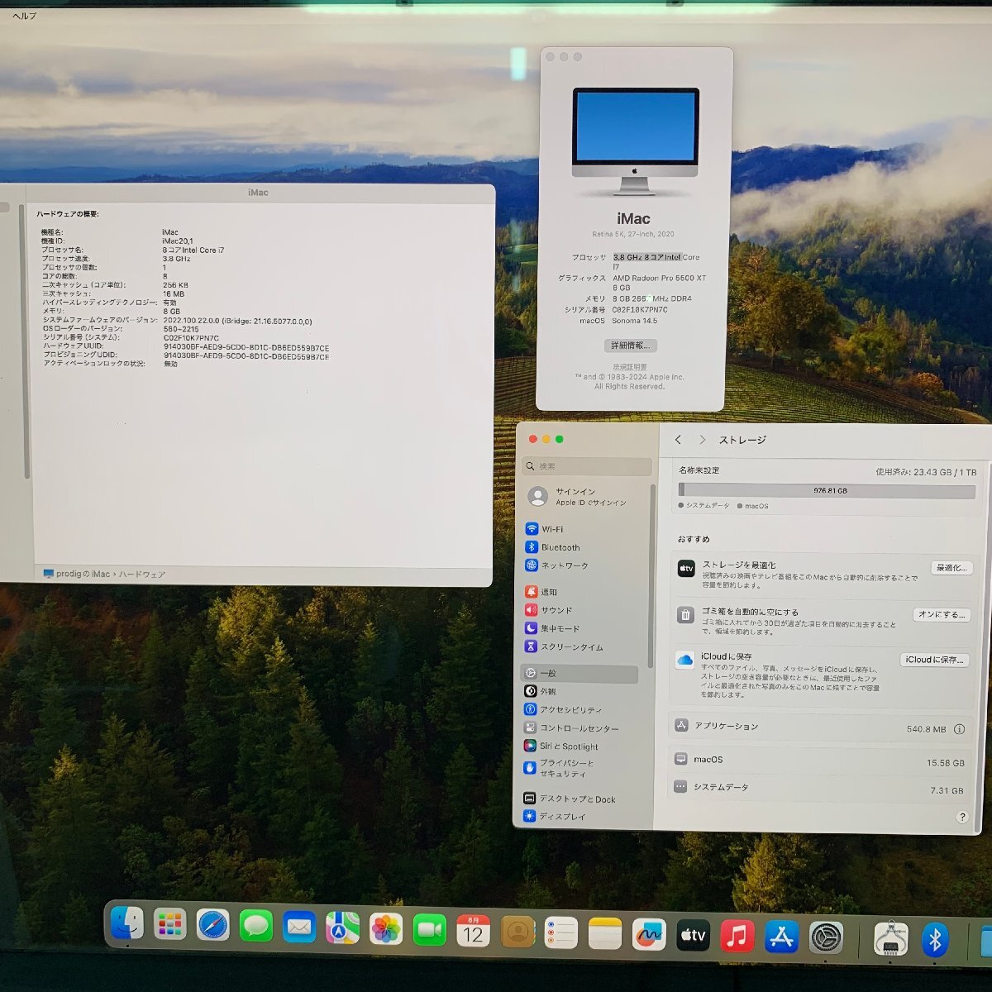Click iMac20,1 model ID value

178,241
